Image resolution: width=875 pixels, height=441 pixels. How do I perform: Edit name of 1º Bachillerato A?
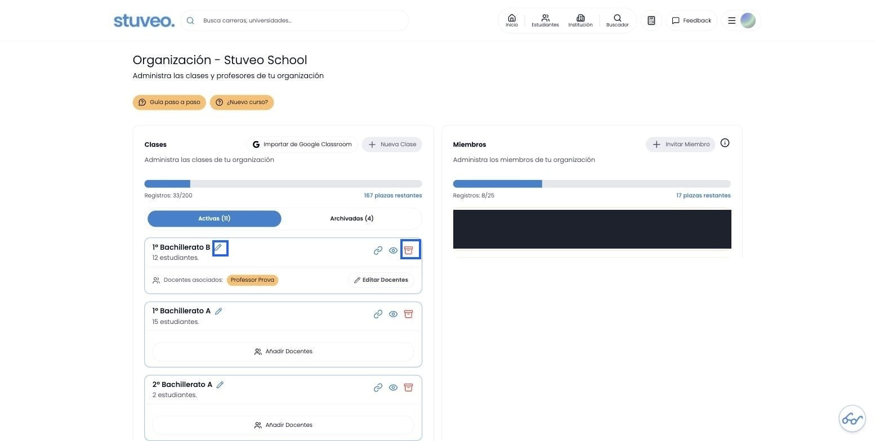(x=218, y=311)
